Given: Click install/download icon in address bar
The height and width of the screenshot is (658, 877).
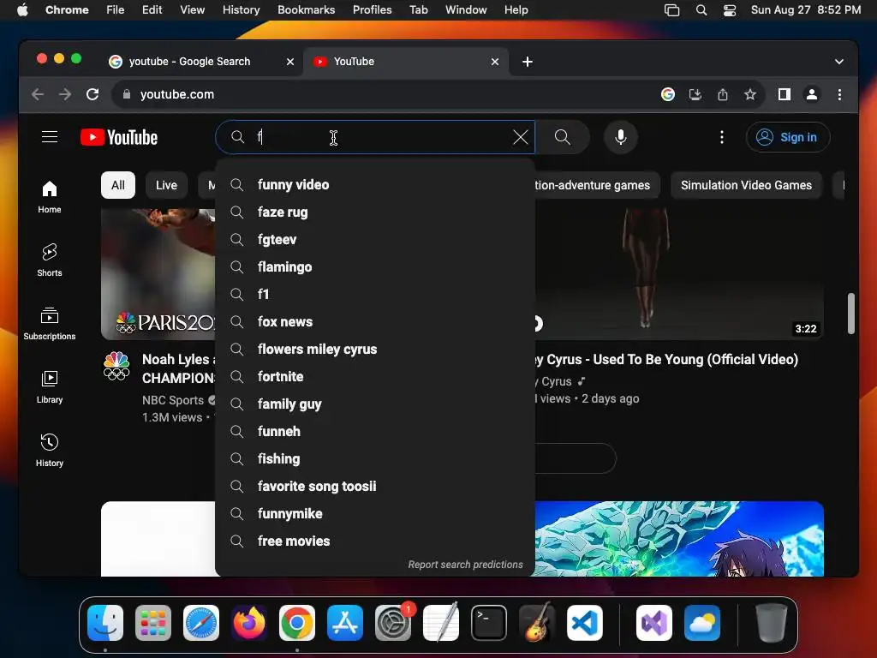Looking at the screenshot, I should click(x=695, y=94).
